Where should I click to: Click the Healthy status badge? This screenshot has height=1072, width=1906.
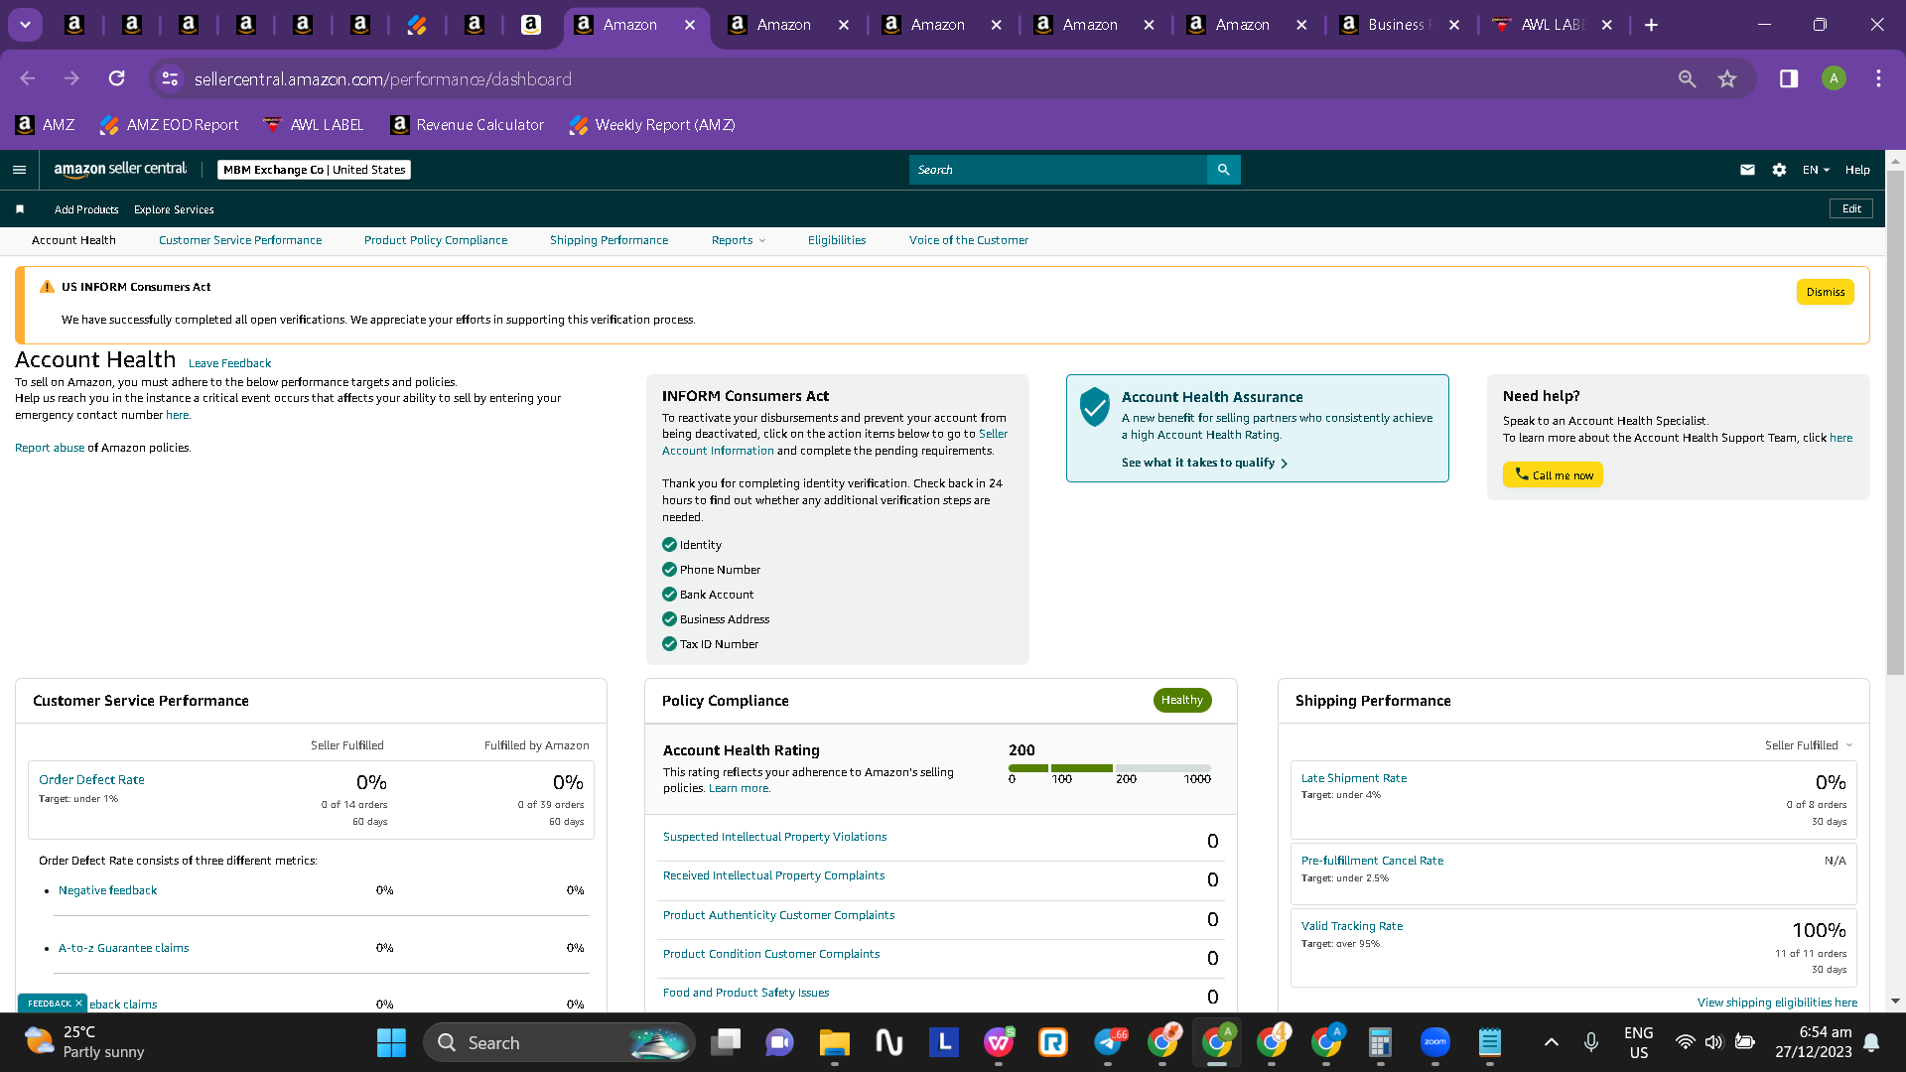1182,700
